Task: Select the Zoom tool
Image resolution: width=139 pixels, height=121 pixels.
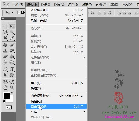Action: tap(12, 88)
